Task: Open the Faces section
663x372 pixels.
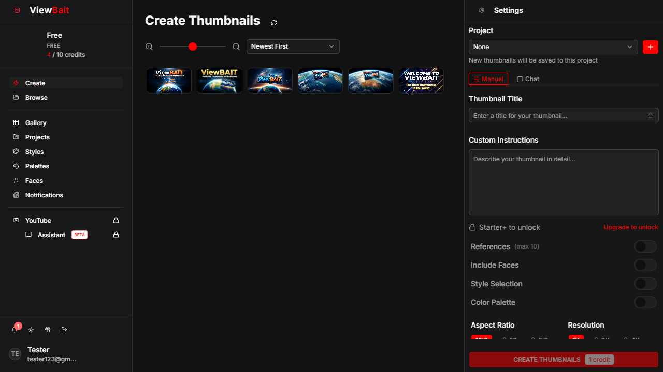Action: click(x=34, y=180)
